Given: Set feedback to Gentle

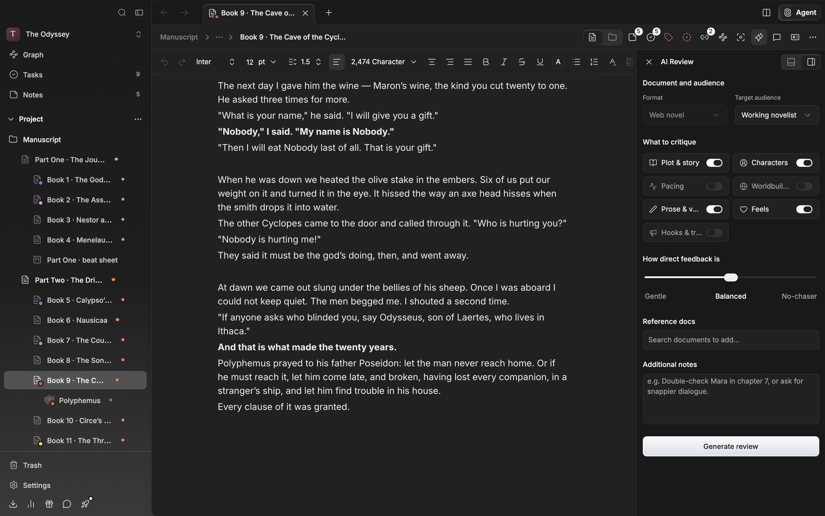Looking at the screenshot, I should tap(655, 296).
